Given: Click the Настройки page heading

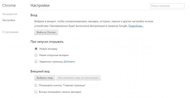Looking at the screenshot, I should click(40, 5).
